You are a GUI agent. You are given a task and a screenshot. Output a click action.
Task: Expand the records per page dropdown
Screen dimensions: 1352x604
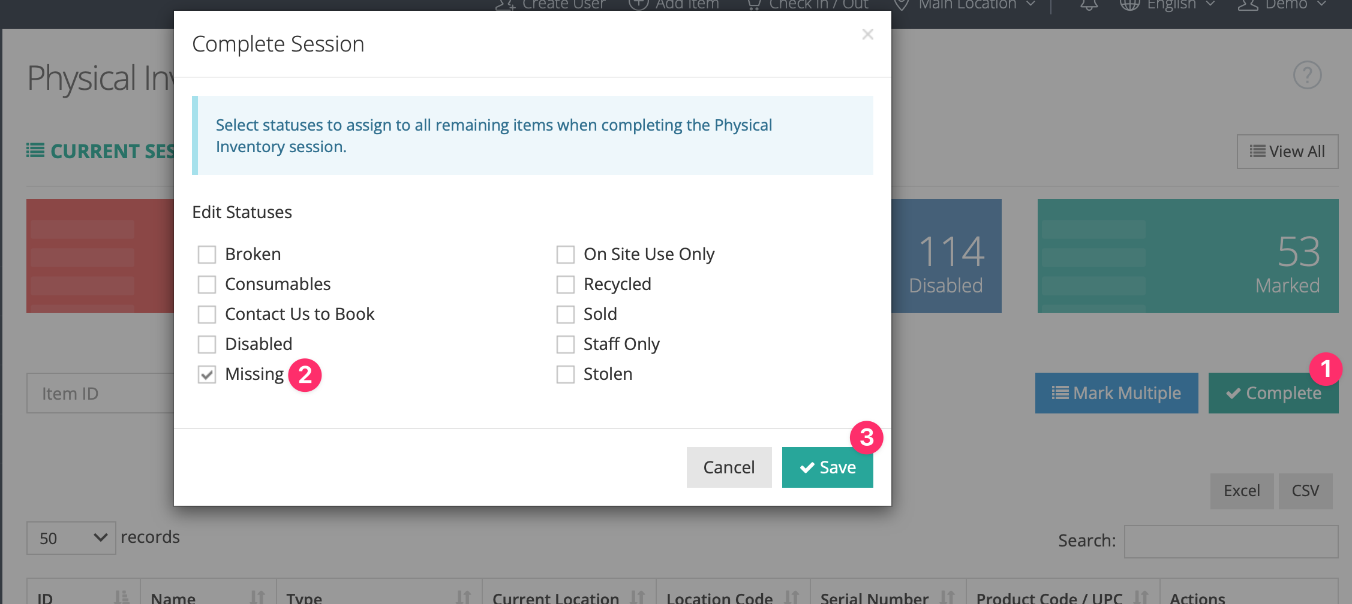coord(71,538)
